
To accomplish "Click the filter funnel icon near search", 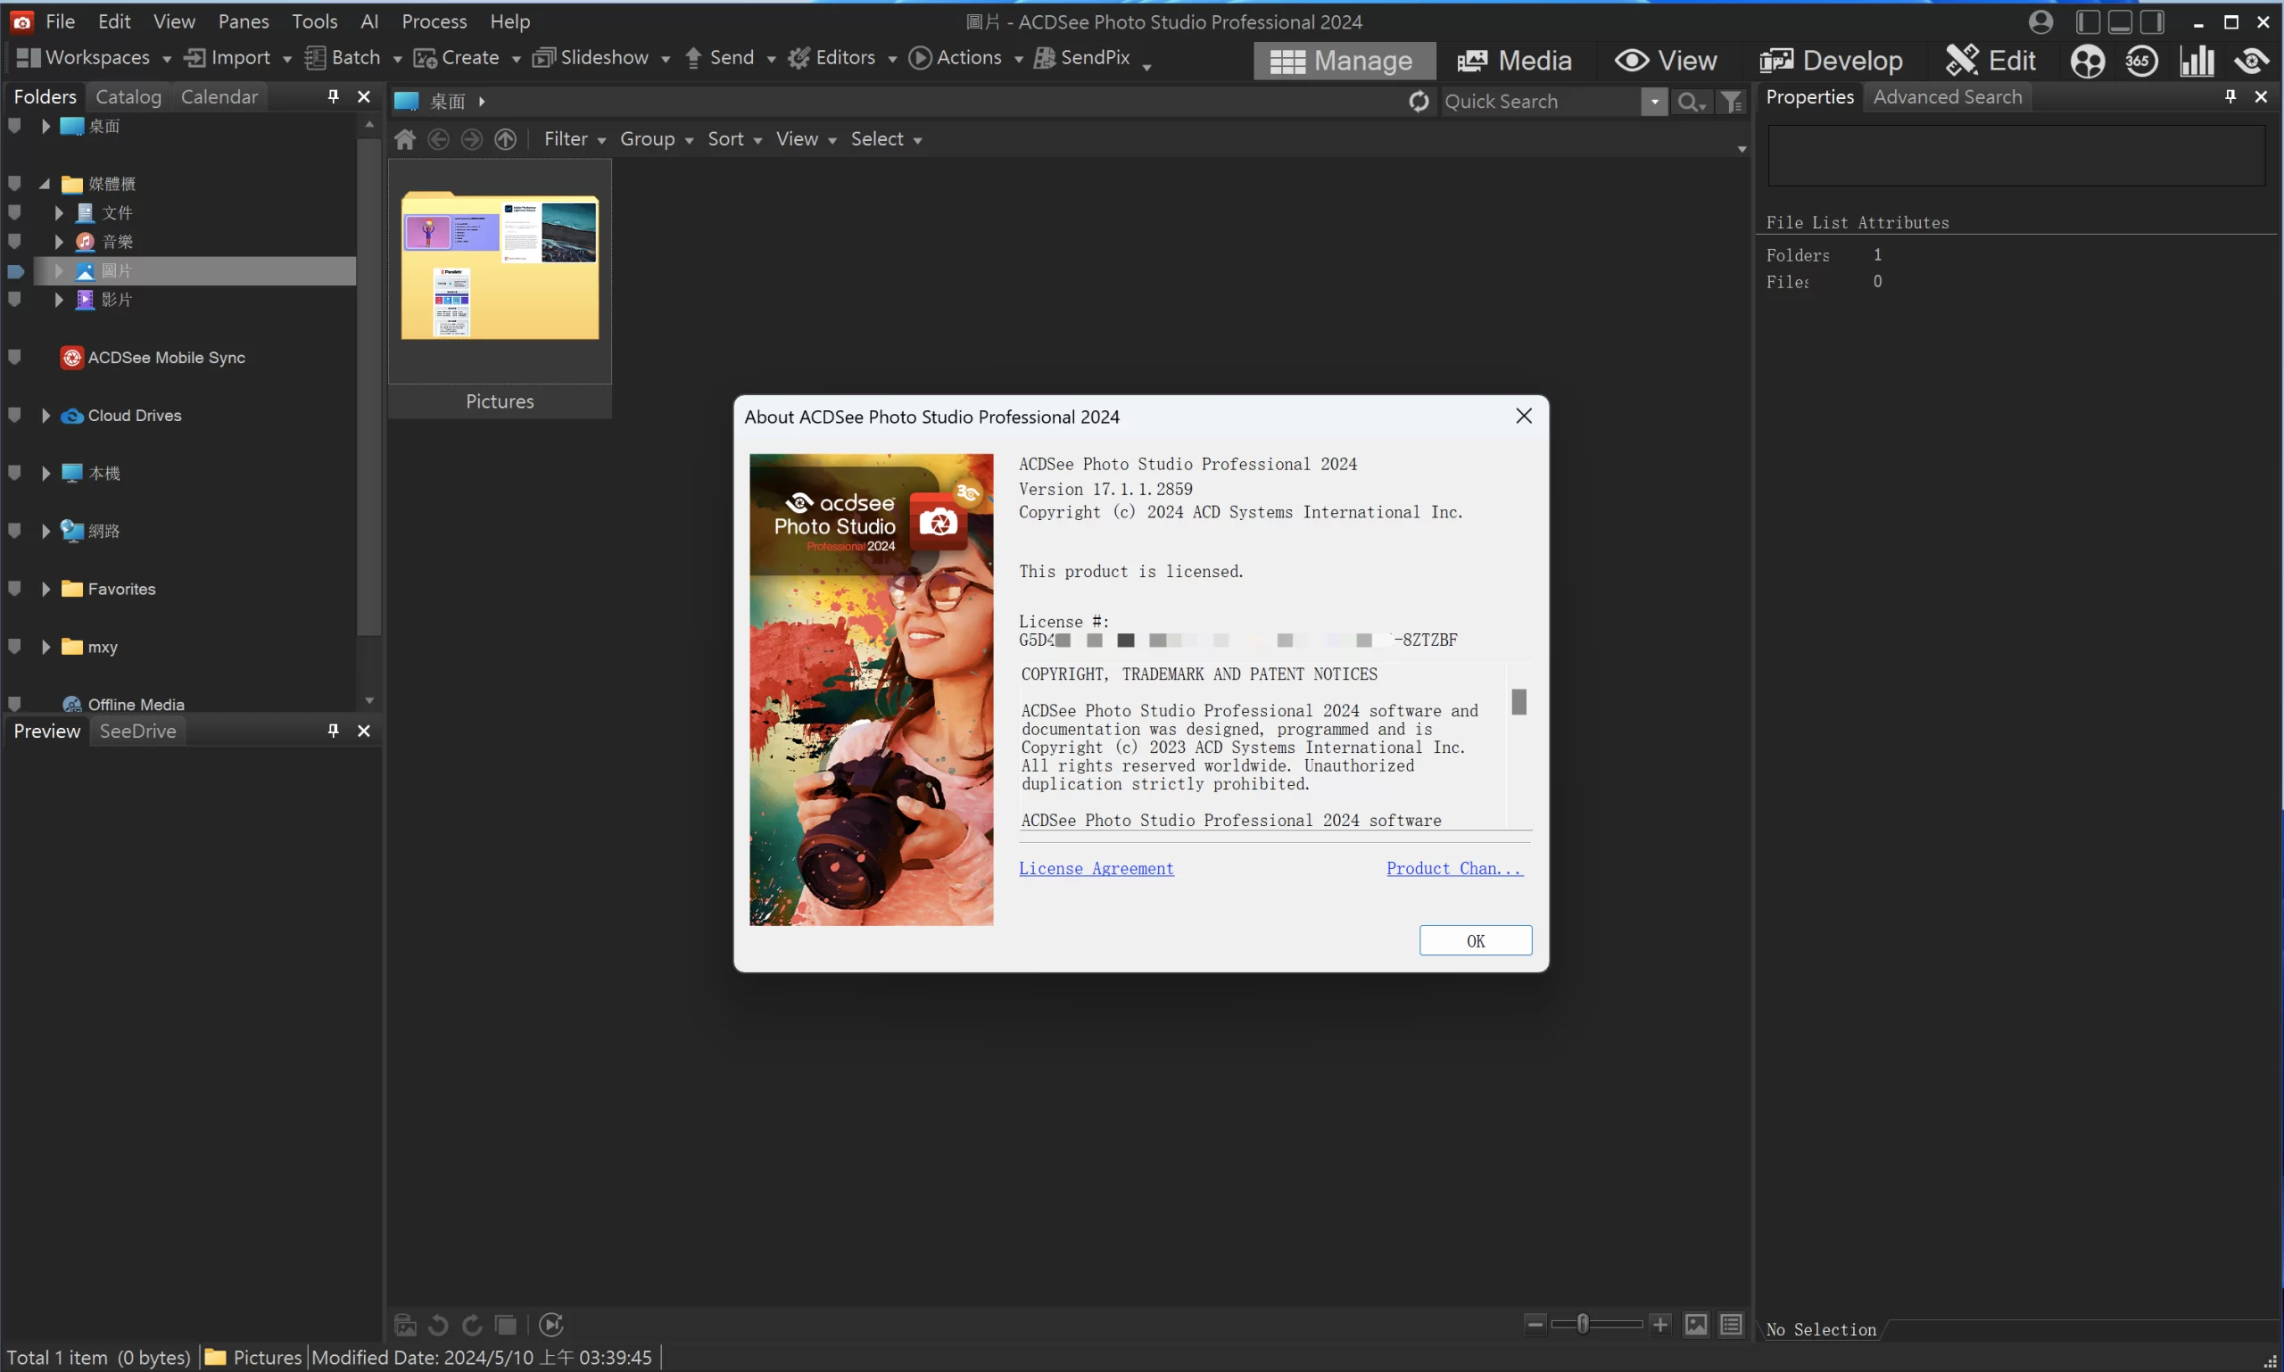I will pos(1731,102).
